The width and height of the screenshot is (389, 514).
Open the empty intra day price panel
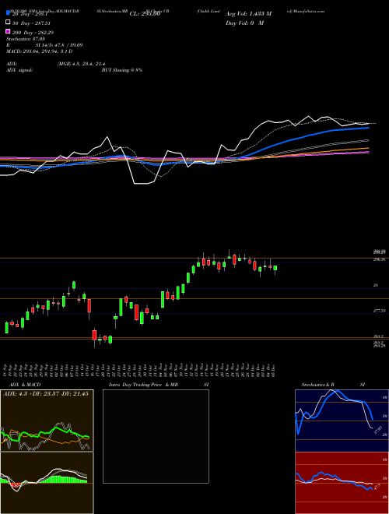pyautogui.click(x=156, y=436)
